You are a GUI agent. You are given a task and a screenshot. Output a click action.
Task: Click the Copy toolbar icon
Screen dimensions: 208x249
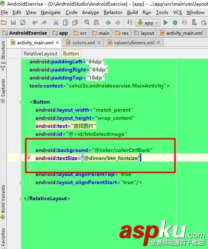[x=66, y=22]
